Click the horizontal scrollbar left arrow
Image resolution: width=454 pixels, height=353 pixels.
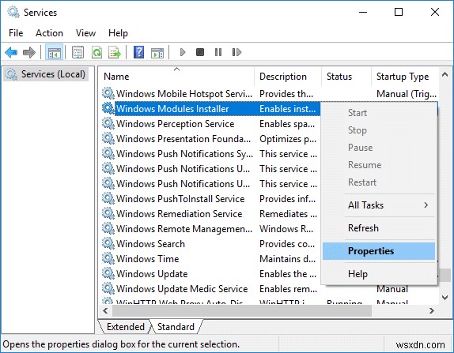pos(105,311)
